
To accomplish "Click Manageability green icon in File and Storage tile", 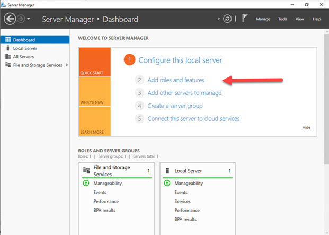I will 86,183.
